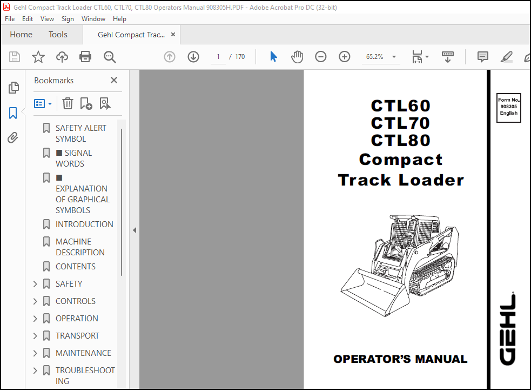Zoom out with the minus icon

click(321, 57)
